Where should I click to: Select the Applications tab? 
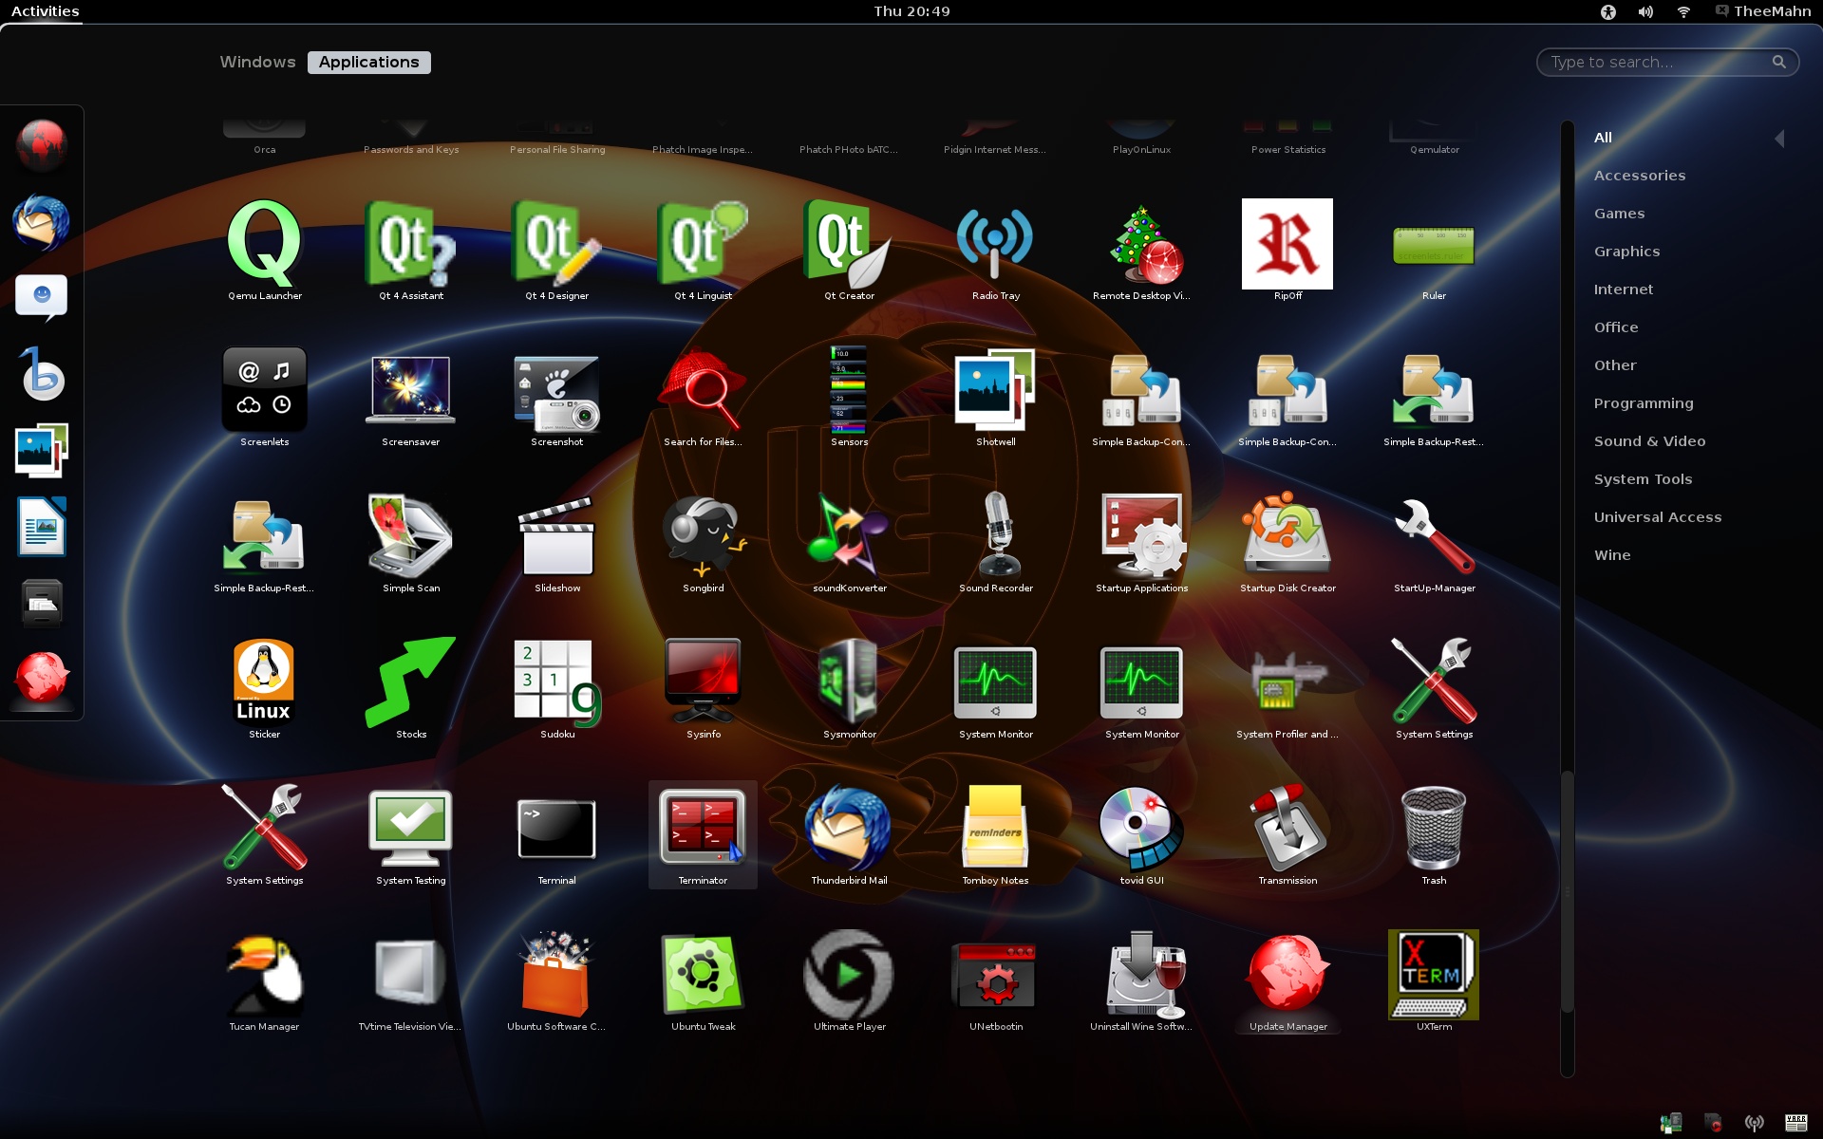368,62
